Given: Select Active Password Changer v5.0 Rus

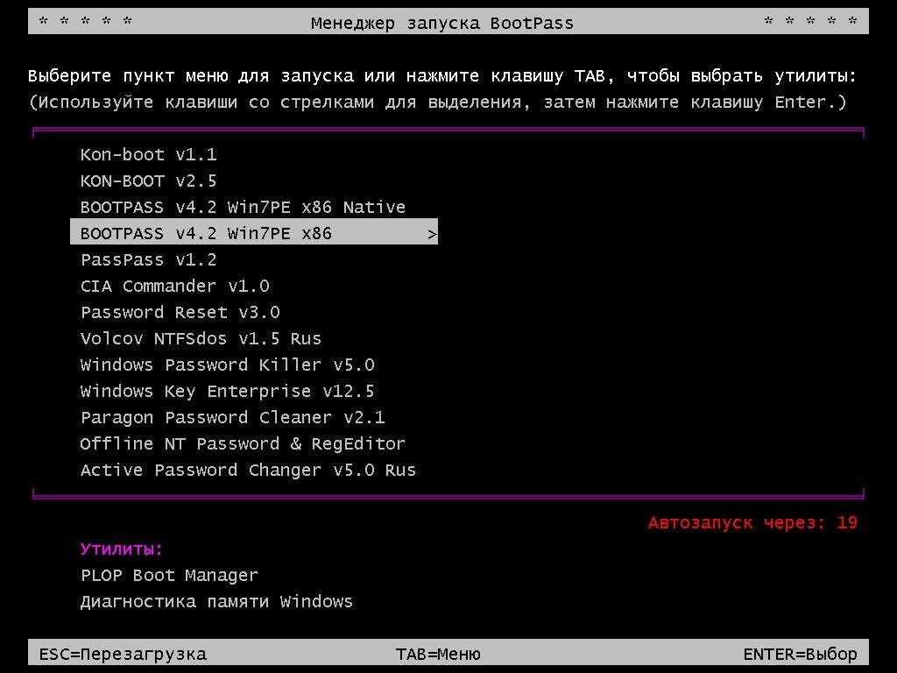Looking at the screenshot, I should [x=248, y=471].
